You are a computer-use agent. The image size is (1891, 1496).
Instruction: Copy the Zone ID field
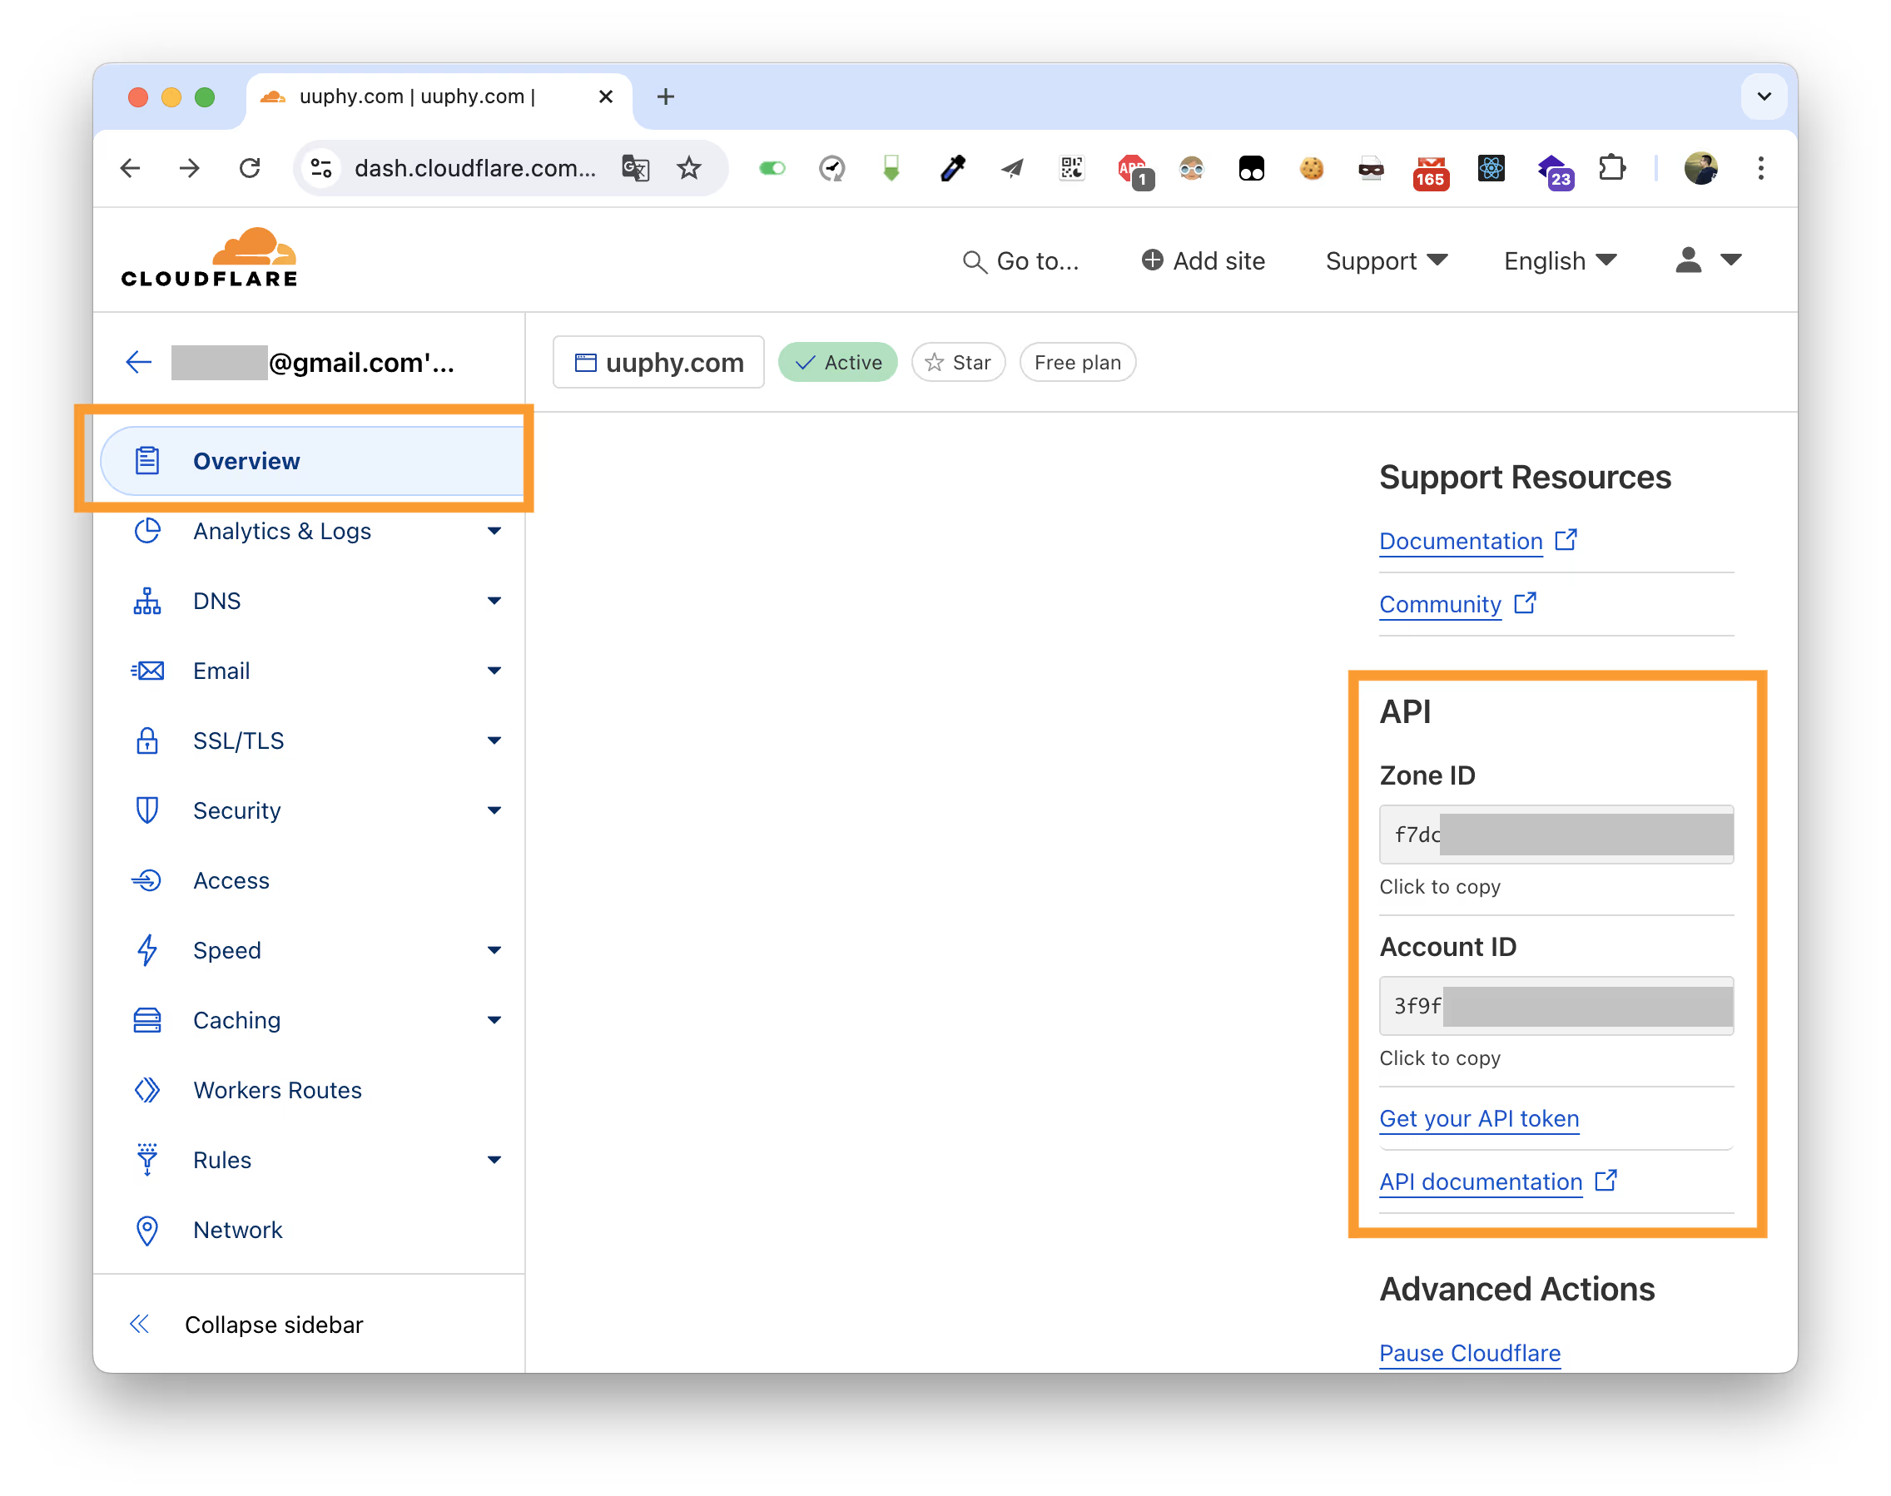(x=1556, y=835)
